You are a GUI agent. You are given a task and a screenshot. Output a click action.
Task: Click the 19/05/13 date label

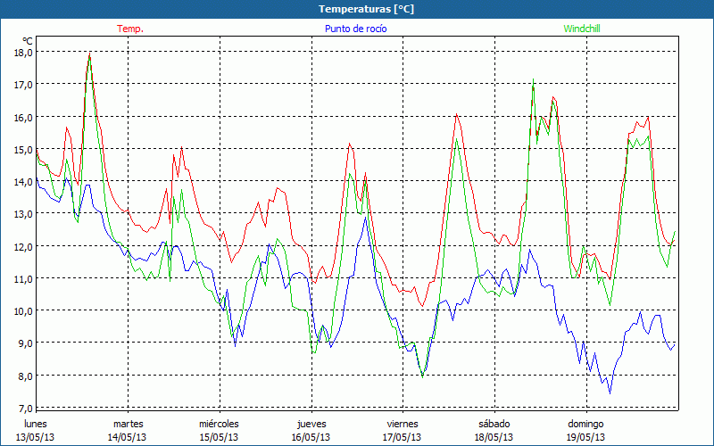click(x=585, y=437)
